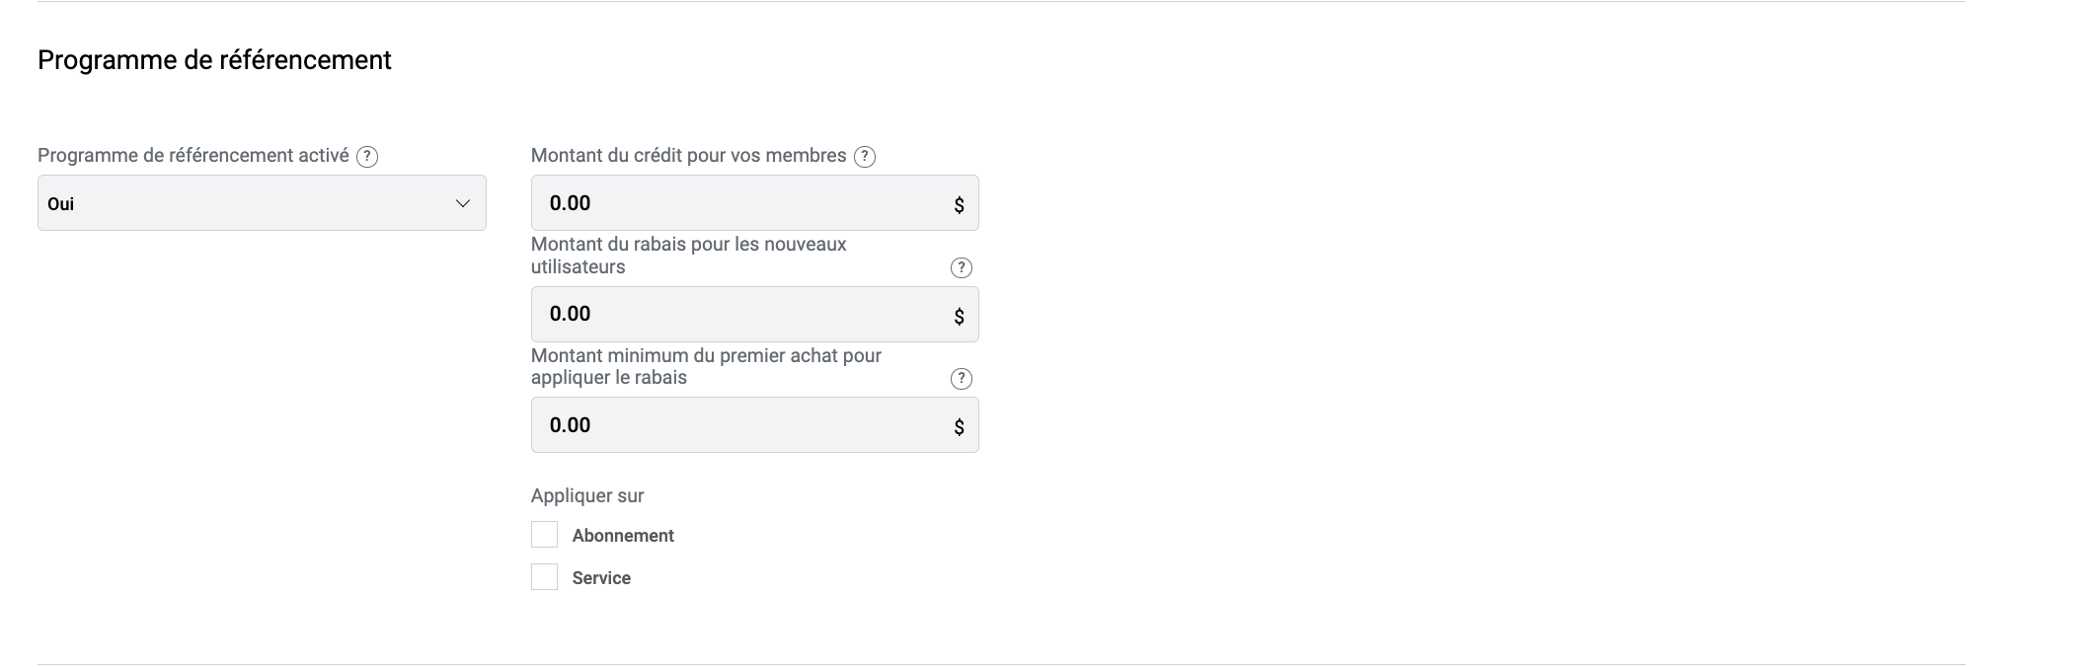Screen dimensions: 2085x667
Task: Open the Oui referral program dropdown
Action: (262, 203)
